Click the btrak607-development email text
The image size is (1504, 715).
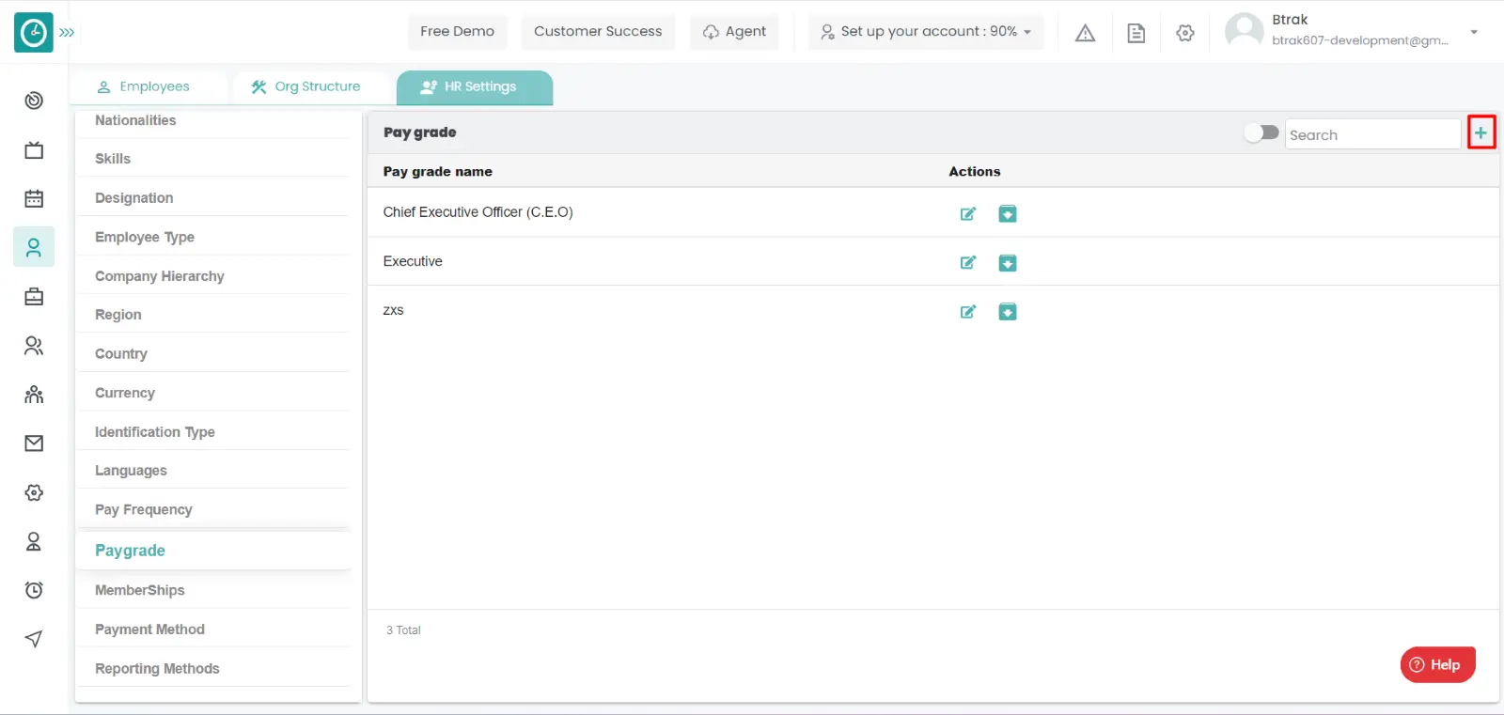[1359, 40]
